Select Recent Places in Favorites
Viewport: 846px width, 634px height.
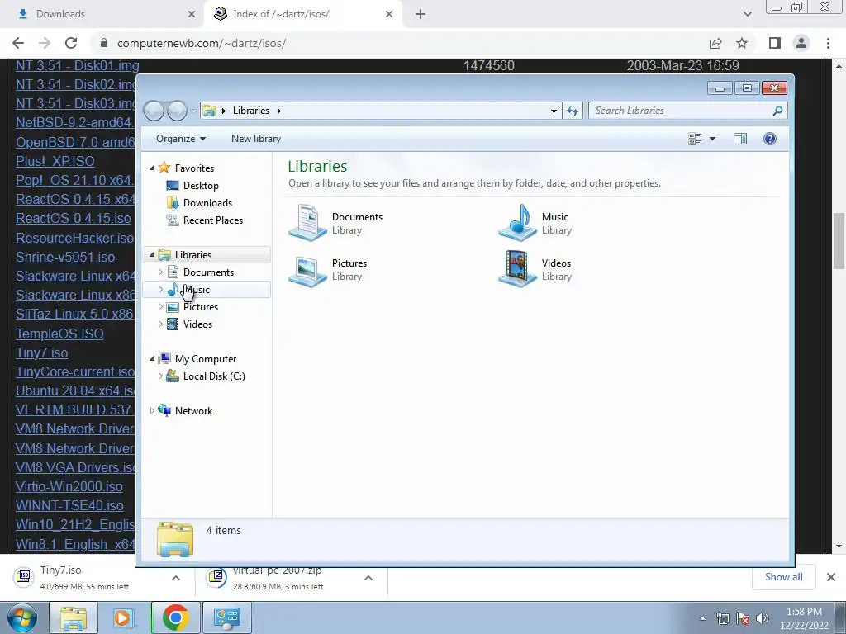click(212, 220)
